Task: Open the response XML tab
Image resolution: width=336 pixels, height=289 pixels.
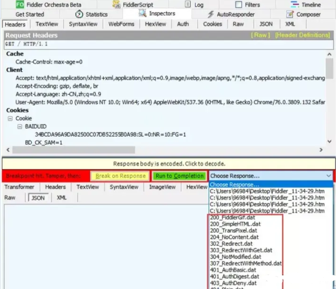Action: (62, 198)
